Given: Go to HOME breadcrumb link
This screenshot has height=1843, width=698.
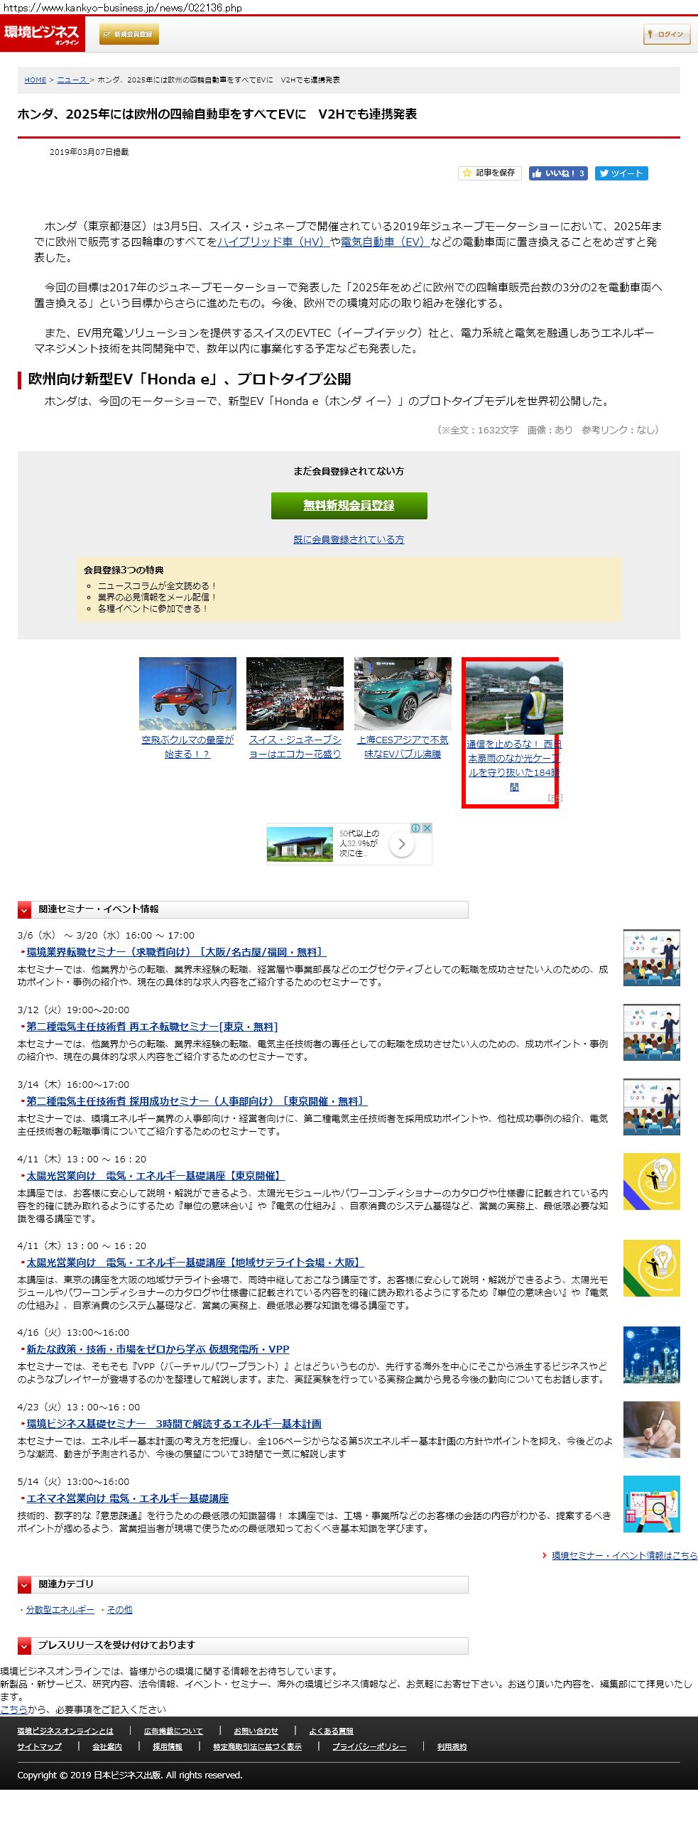Looking at the screenshot, I should [x=35, y=80].
